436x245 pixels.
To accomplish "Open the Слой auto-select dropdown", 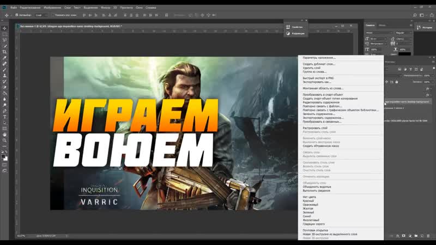I will pyautogui.click(x=41, y=15).
